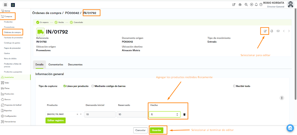The width and height of the screenshot is (297, 135).
Task: Expand the Inventarios sidebar section
Action: click(9, 77)
